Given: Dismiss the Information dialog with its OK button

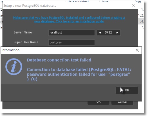Looking at the screenshot, I should point(127,90).
